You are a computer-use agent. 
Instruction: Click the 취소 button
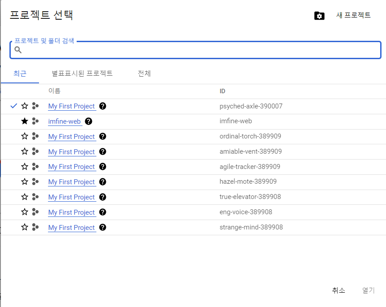pyautogui.click(x=339, y=290)
